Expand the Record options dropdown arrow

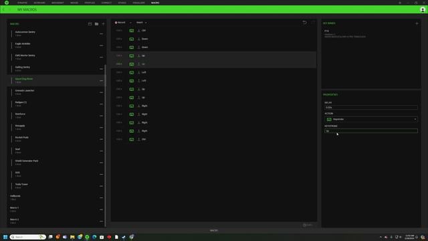(x=130, y=23)
